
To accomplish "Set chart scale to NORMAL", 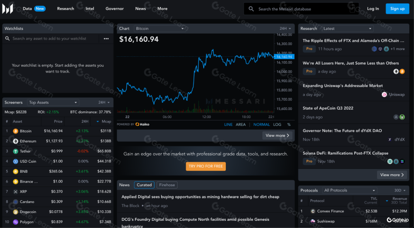I will [x=261, y=124].
